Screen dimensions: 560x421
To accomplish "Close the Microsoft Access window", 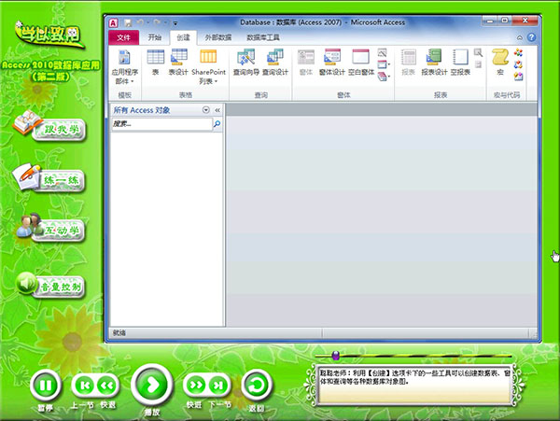I will tap(525, 21).
